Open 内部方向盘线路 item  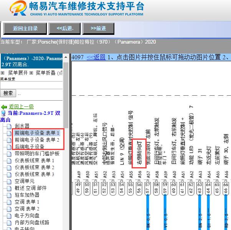pos(32,223)
